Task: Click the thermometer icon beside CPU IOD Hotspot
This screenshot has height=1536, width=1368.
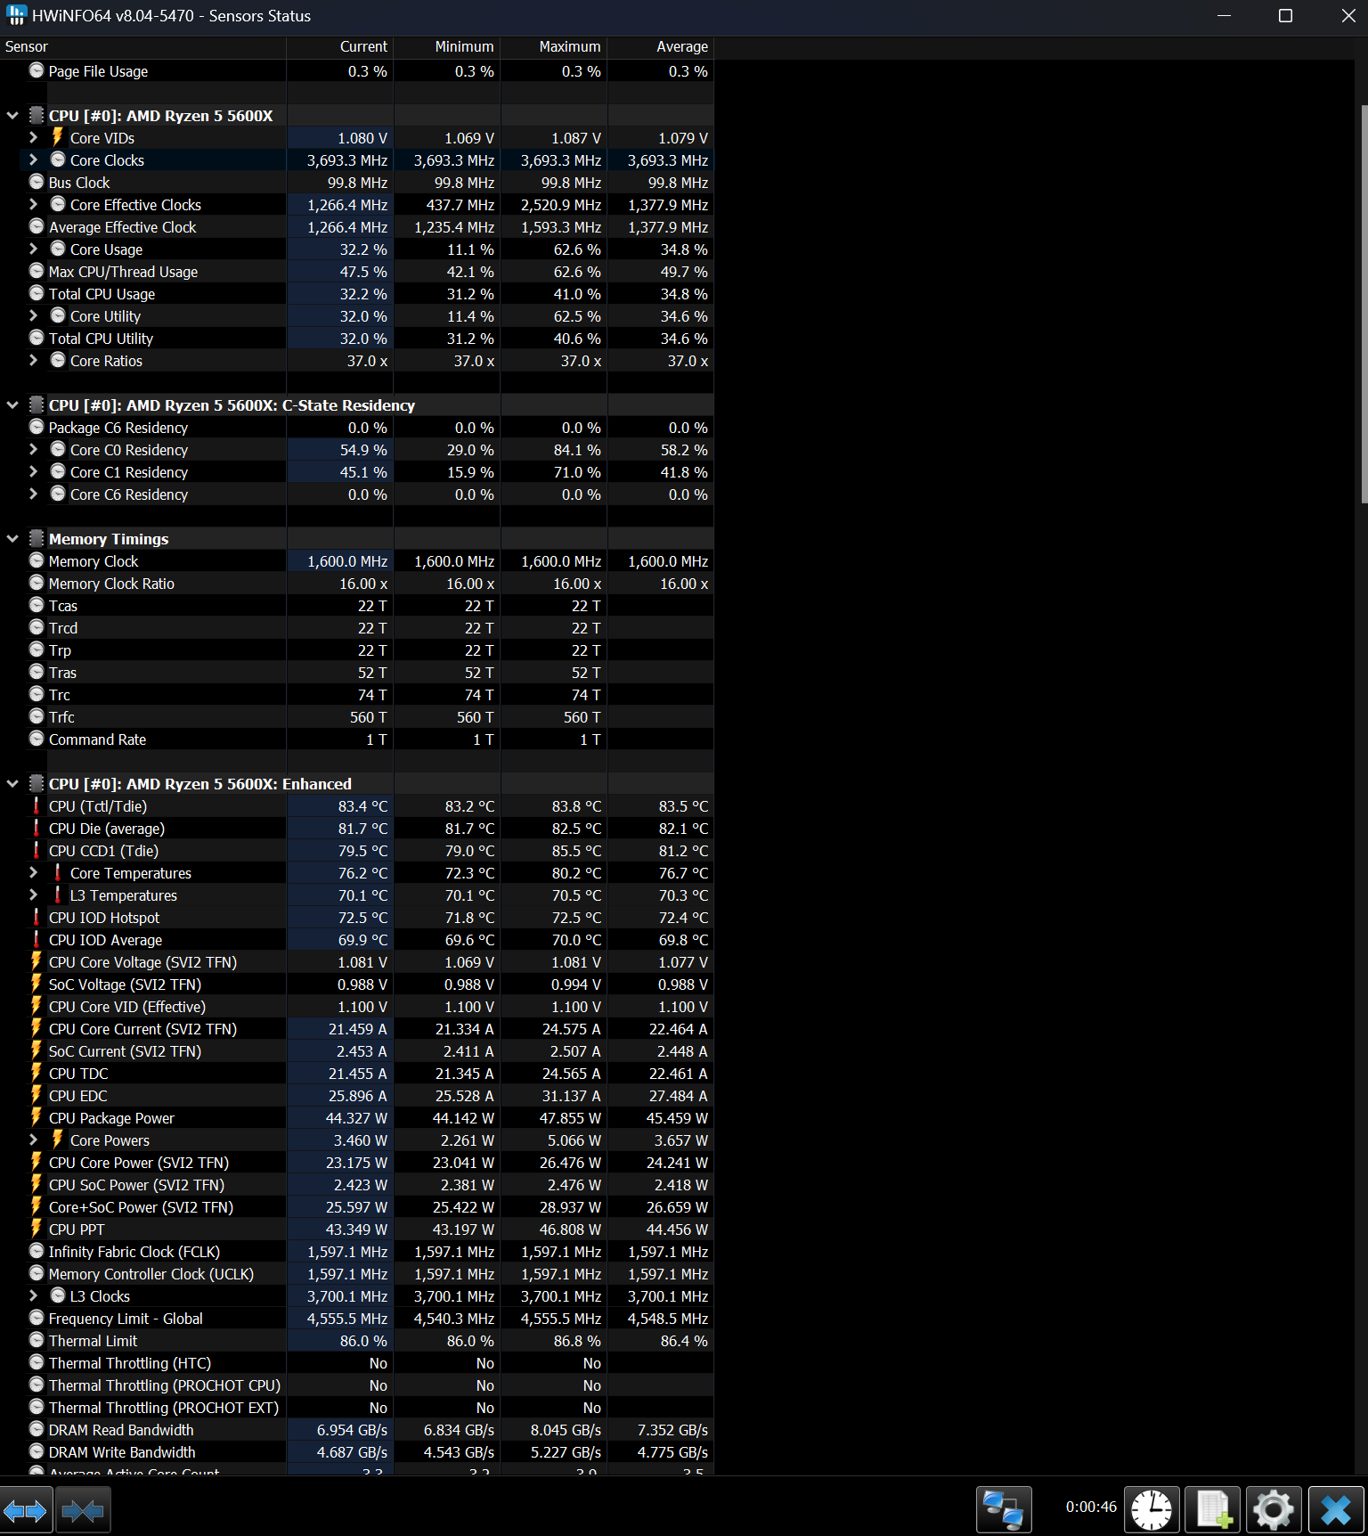Action: click(x=37, y=917)
